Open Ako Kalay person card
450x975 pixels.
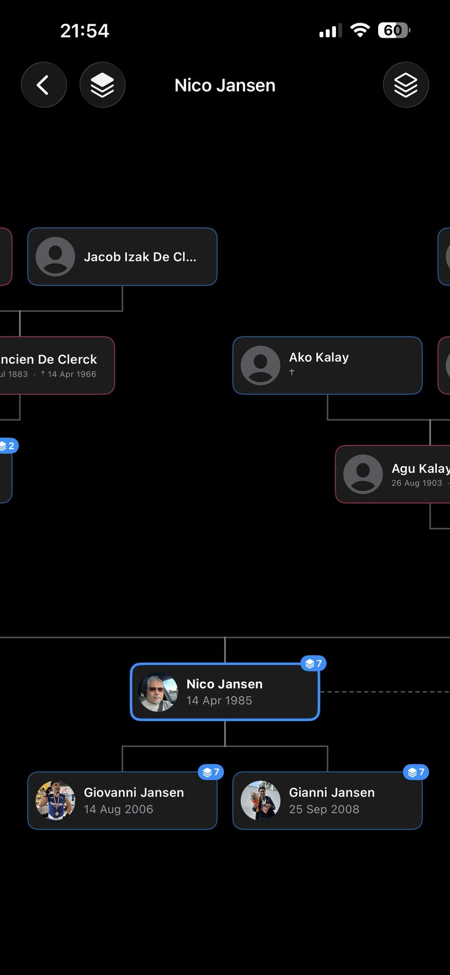(x=327, y=366)
